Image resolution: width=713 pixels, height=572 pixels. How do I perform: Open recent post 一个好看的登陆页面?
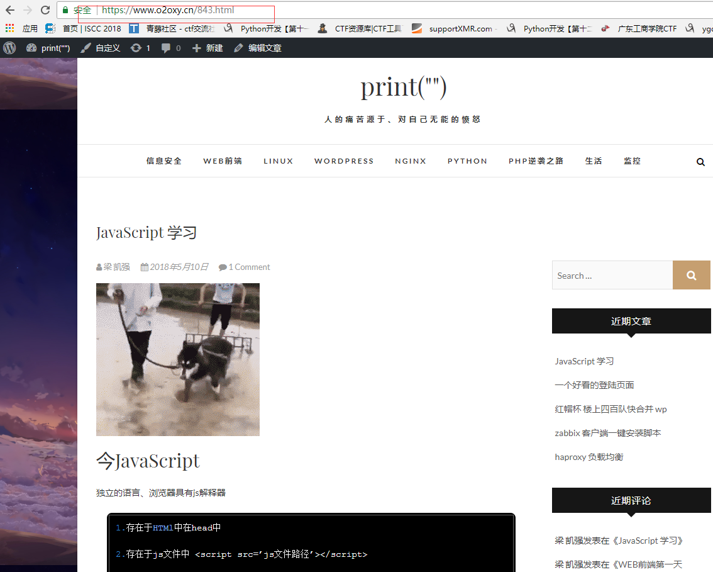[x=594, y=386]
